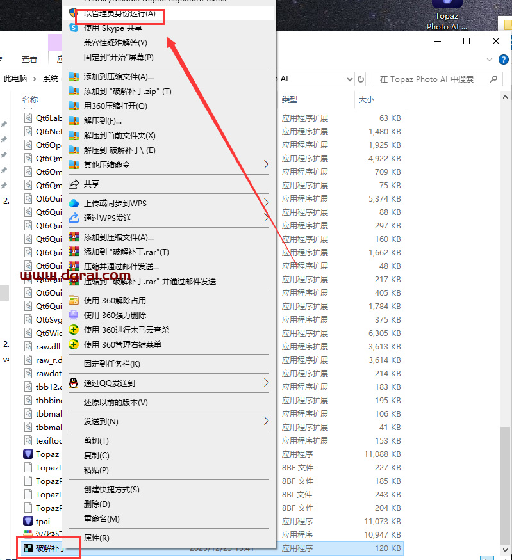Click 8BI 文件 type cell
This screenshot has height=560, width=512.
coord(297,495)
